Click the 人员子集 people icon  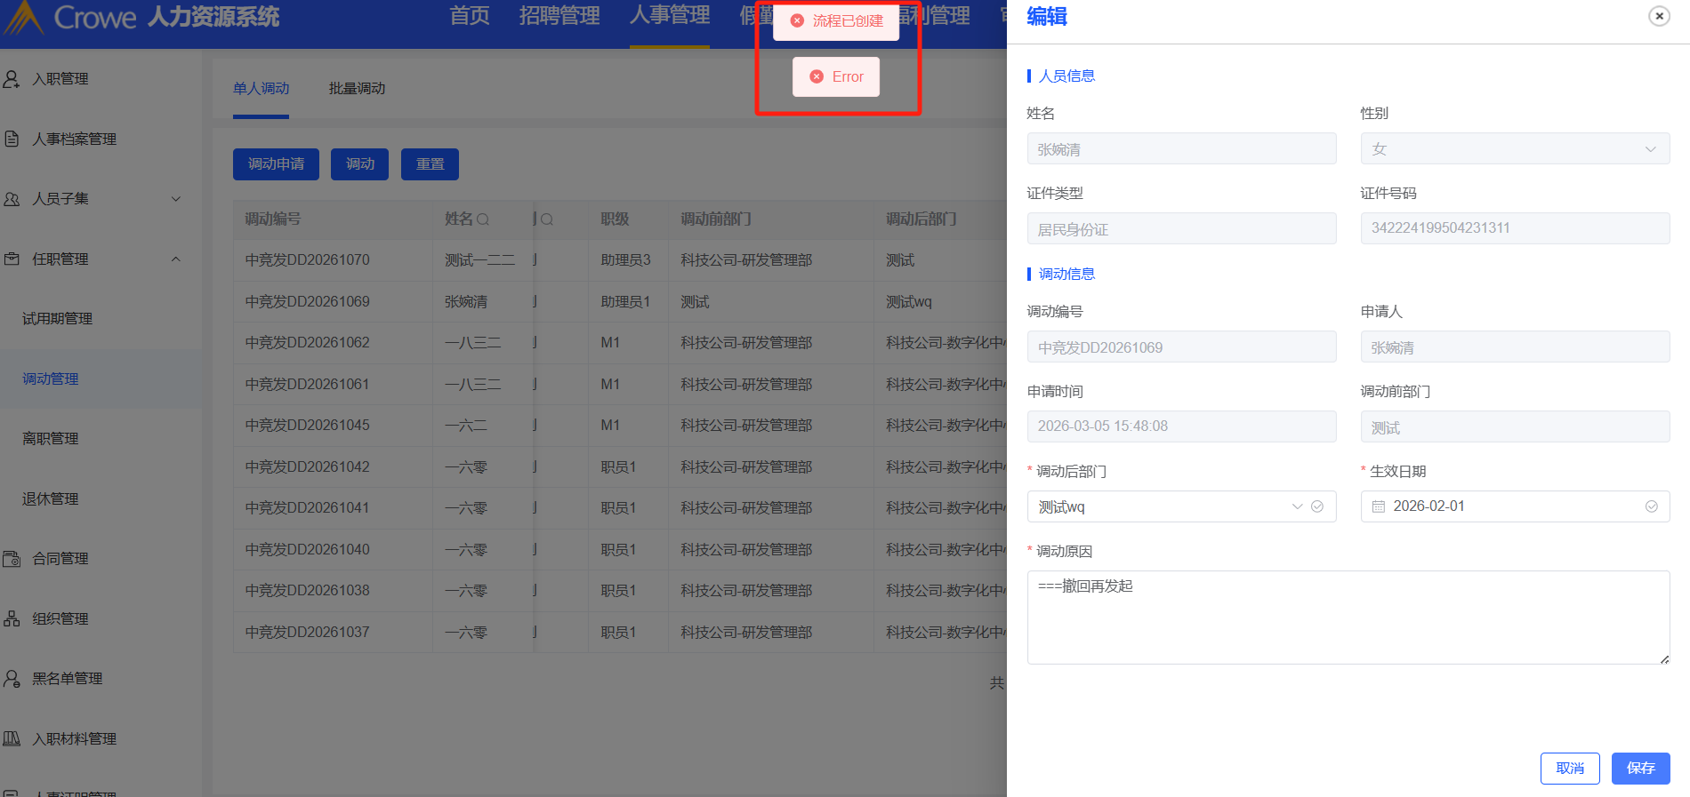click(12, 199)
